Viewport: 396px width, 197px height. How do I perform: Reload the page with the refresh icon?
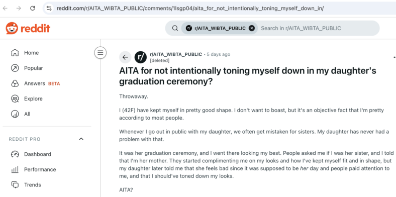(33, 9)
